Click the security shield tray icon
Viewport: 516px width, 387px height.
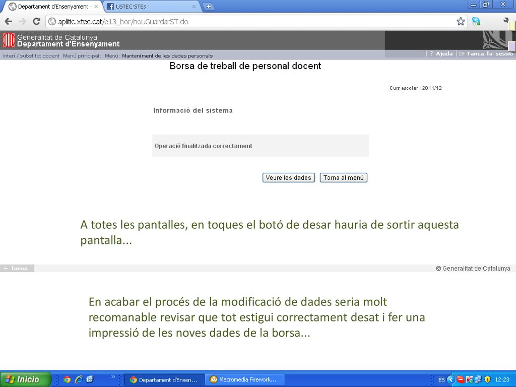click(x=487, y=379)
